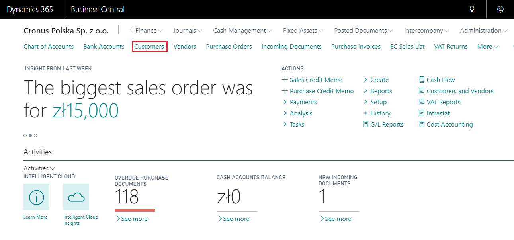Image resolution: width=514 pixels, height=240 pixels.
Task: Click See more under Overdue Purchase Documents
Action: (x=131, y=219)
